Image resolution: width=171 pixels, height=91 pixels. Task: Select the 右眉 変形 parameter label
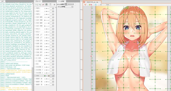(x=39, y=55)
